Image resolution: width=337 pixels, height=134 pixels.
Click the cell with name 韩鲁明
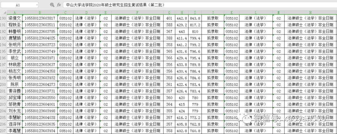15,32
